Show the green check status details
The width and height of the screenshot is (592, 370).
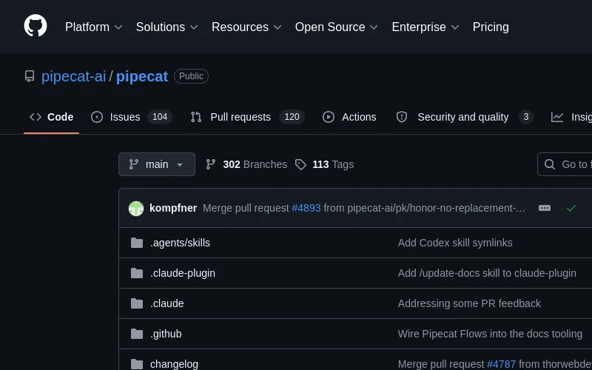(571, 208)
